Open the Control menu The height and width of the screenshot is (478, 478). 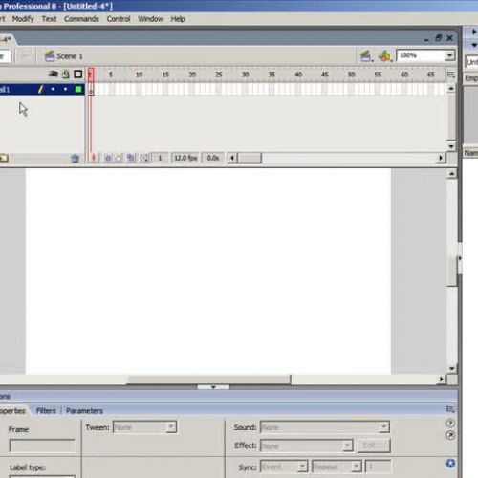119,19
